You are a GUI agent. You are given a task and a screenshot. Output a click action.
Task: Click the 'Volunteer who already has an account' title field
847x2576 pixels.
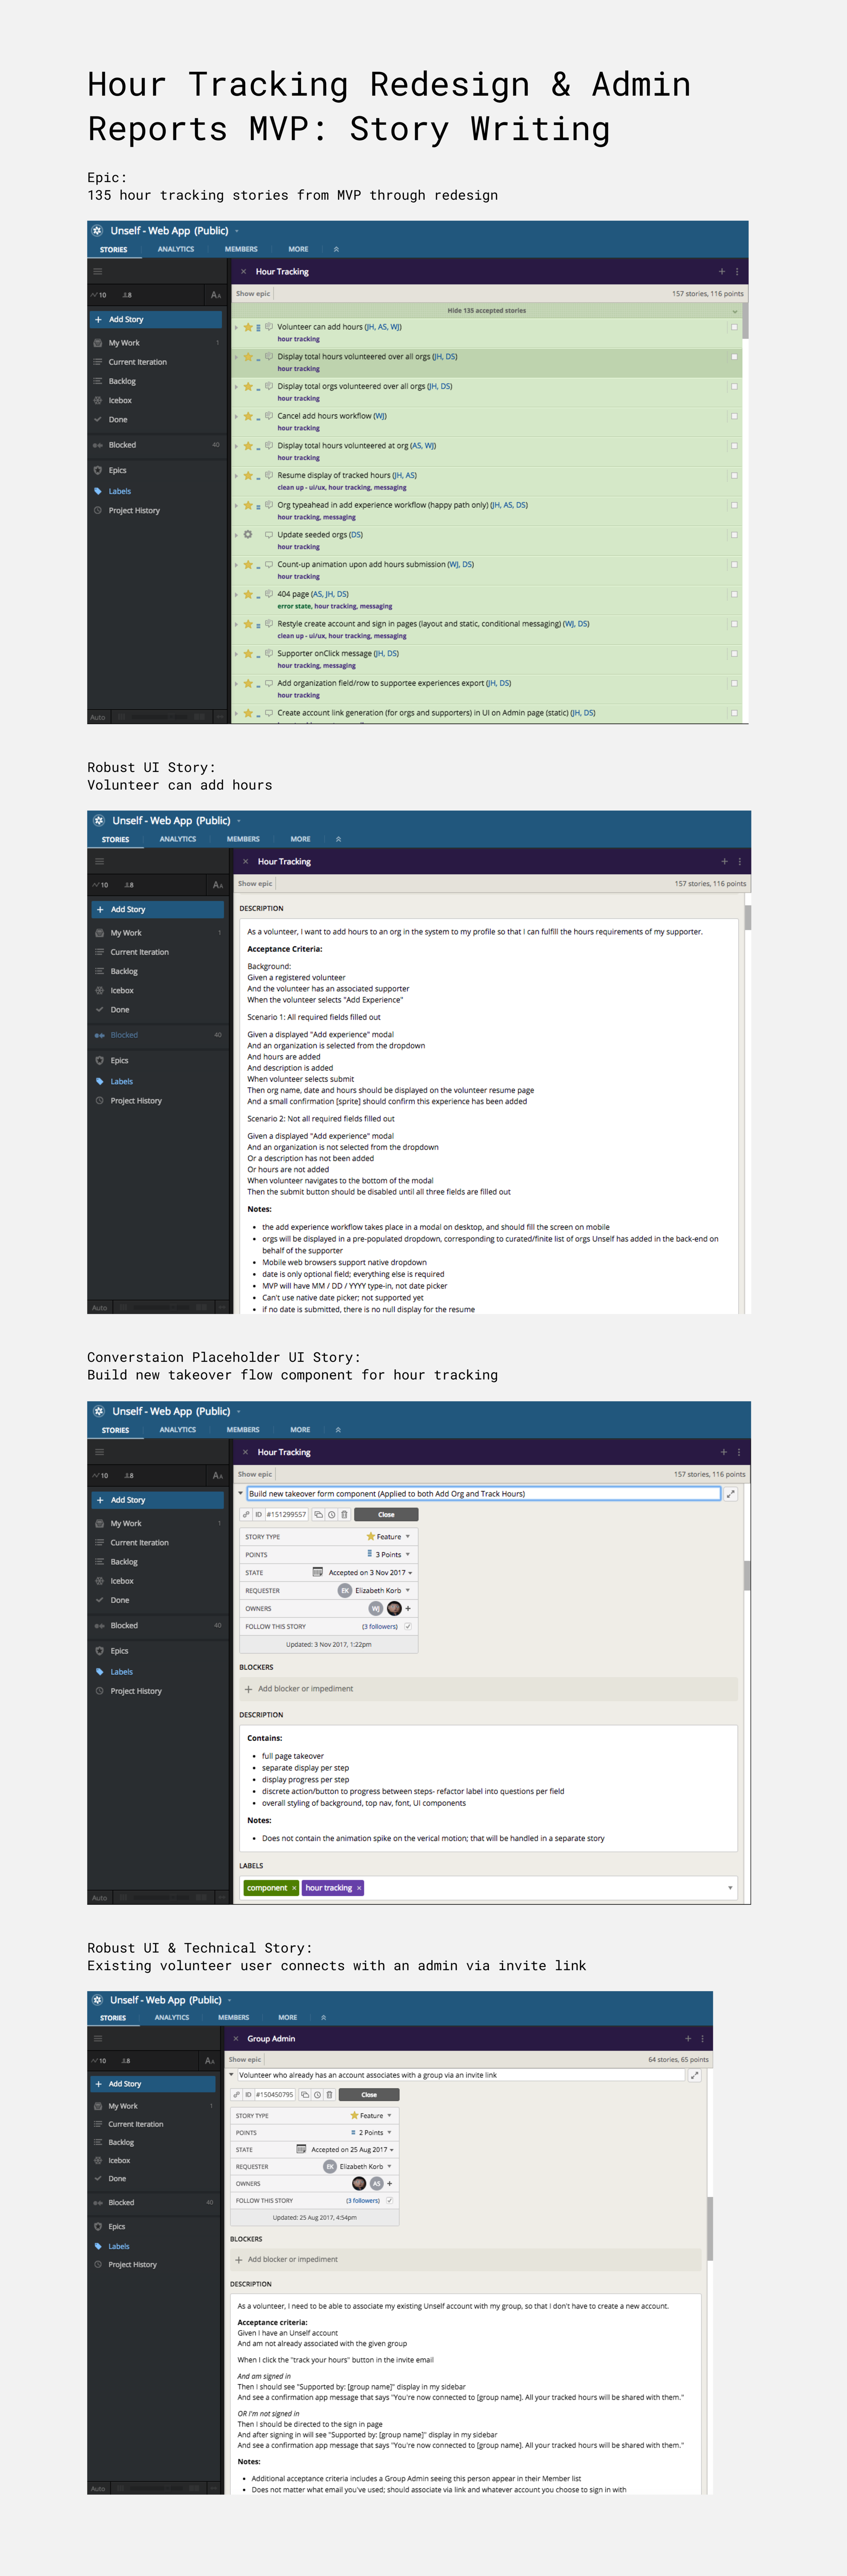pyautogui.click(x=461, y=2075)
